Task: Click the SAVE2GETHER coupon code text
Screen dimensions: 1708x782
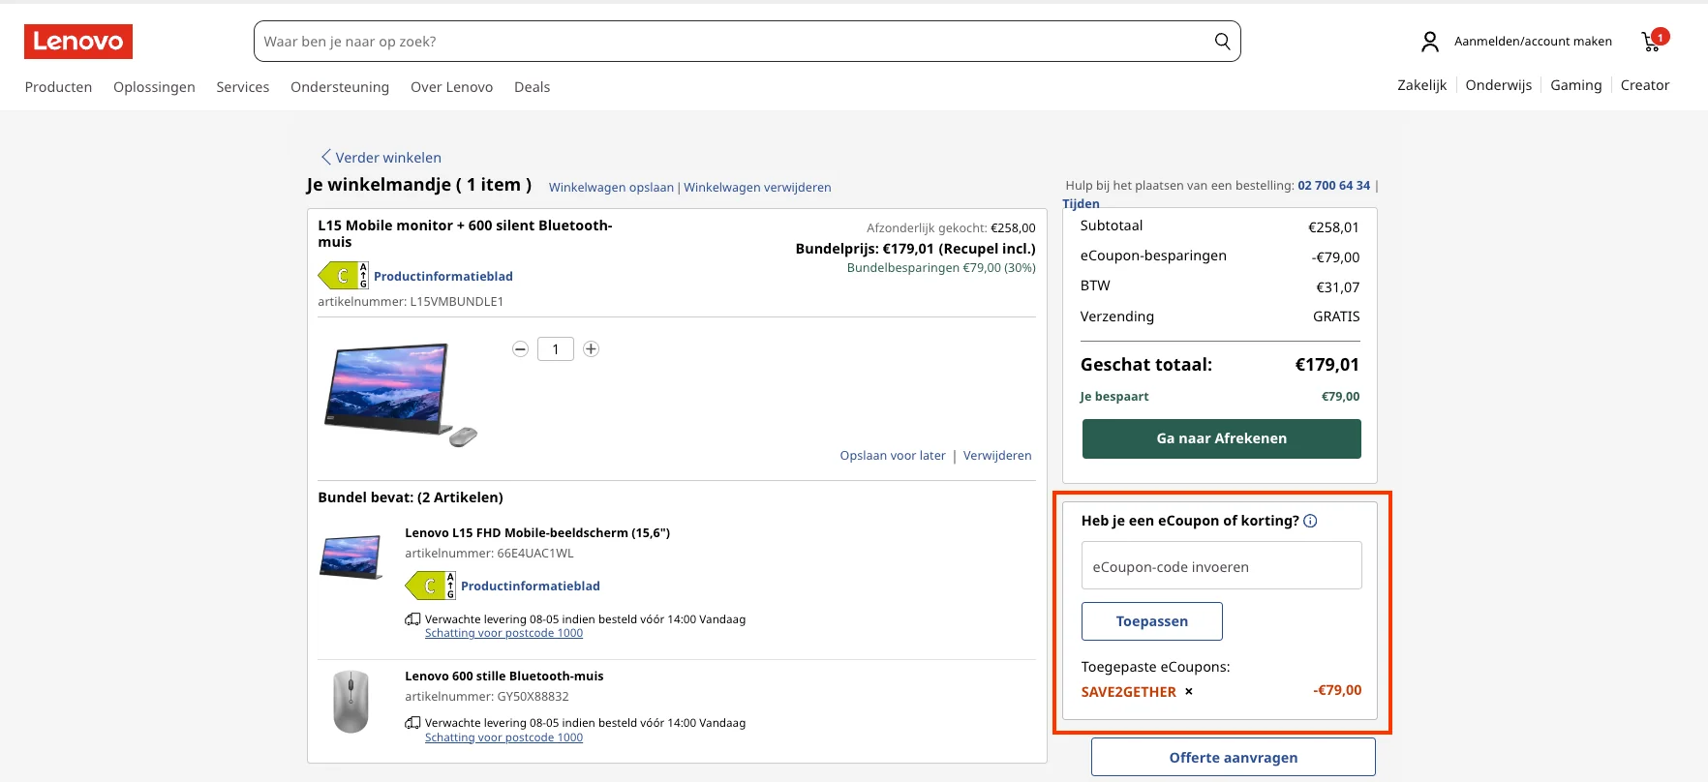Action: pos(1128,692)
